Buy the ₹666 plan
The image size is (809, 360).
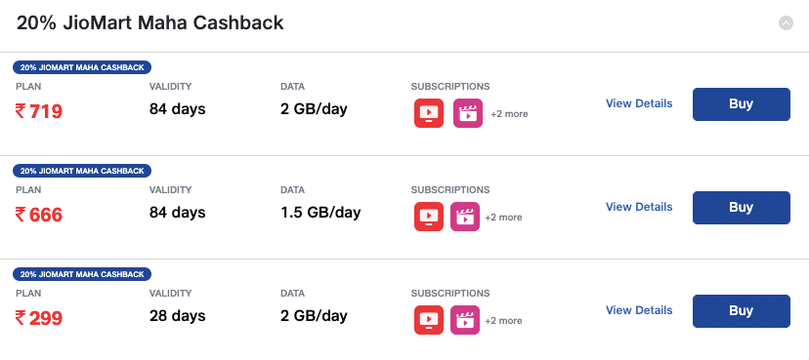[742, 208]
